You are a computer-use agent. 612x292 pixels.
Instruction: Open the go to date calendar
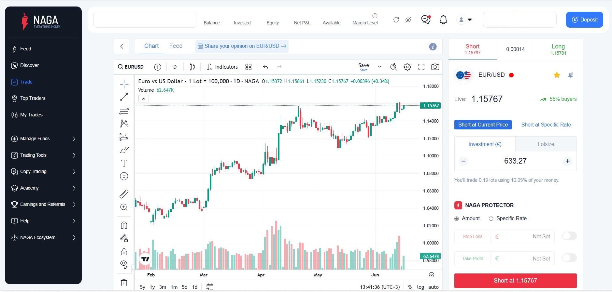[x=210, y=287]
